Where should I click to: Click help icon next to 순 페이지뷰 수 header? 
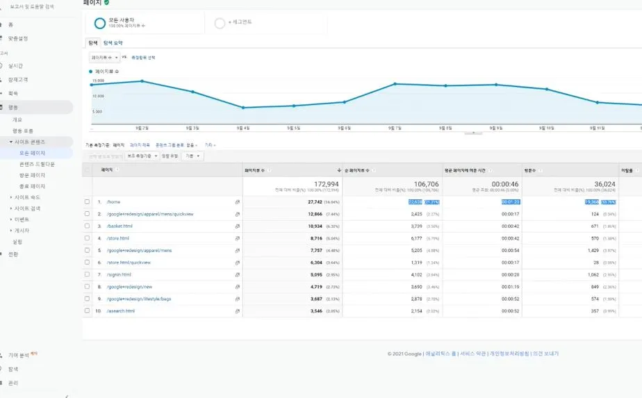tap(373, 170)
